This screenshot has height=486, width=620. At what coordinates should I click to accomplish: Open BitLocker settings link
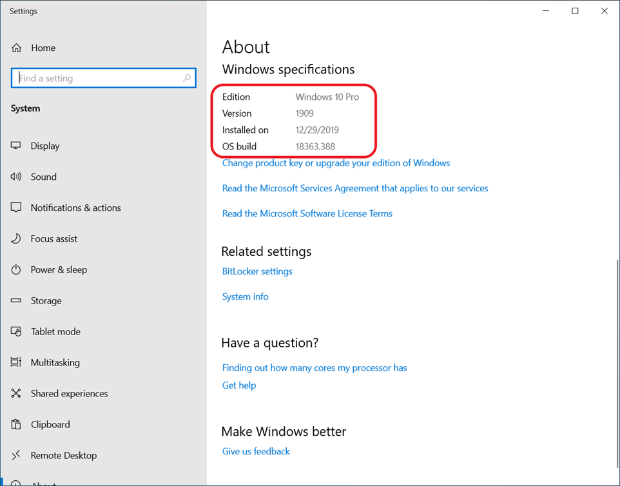point(257,271)
